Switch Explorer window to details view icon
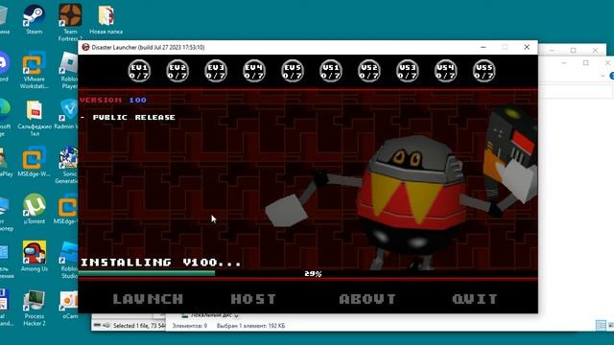614x345 pixels. [x=601, y=325]
